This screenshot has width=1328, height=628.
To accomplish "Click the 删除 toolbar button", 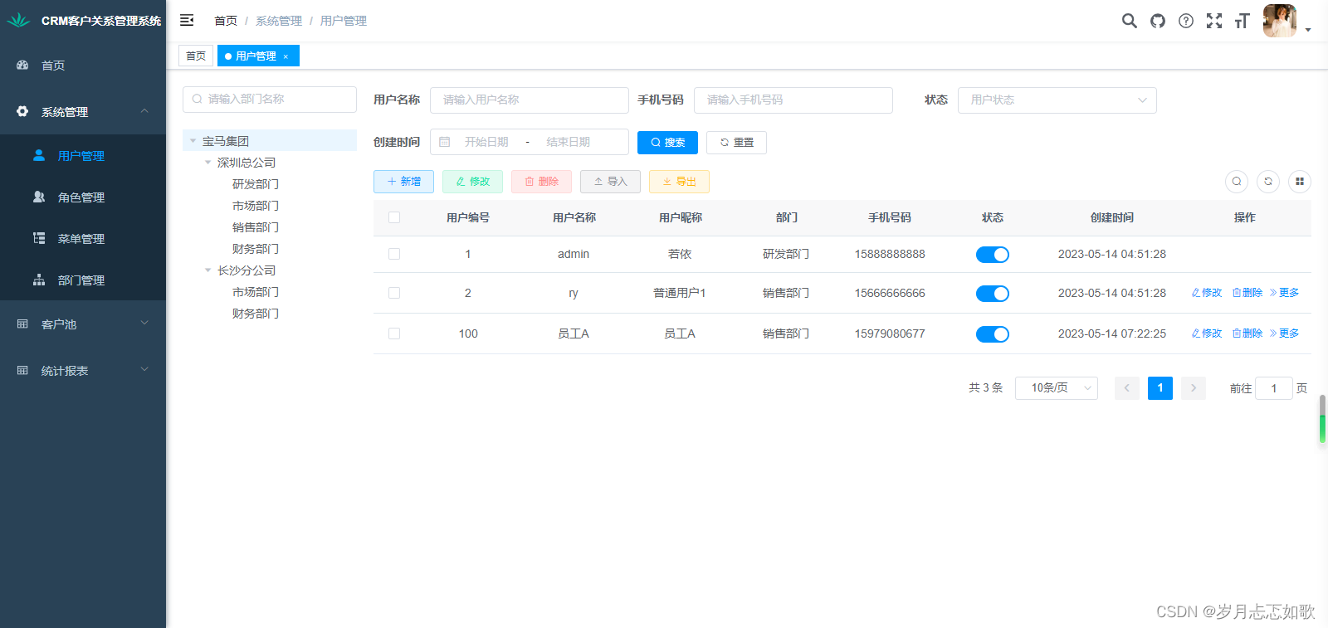I will click(541, 182).
